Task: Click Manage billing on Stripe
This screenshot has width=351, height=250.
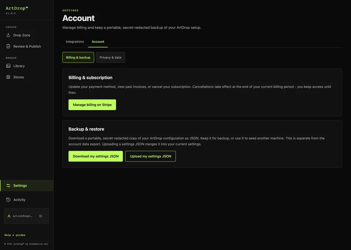Action: [x=92, y=105]
